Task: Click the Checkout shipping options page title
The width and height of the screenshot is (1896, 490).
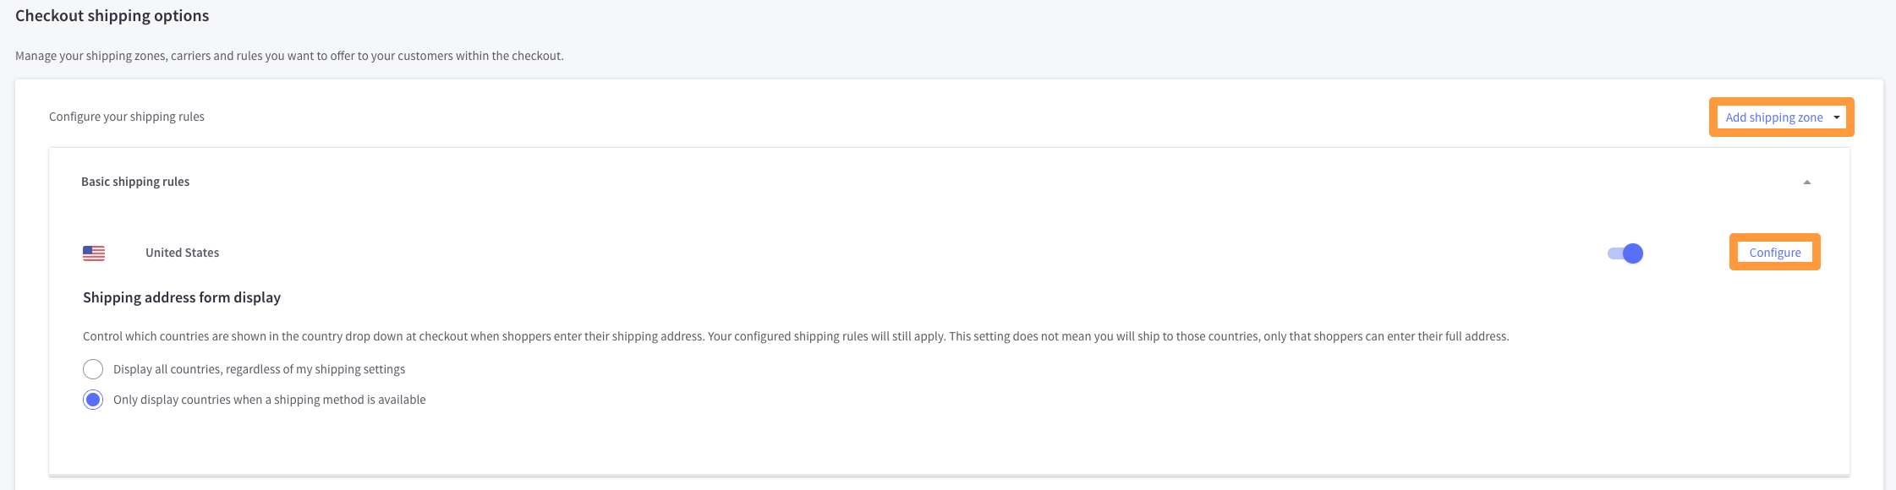Action: pyautogui.click(x=112, y=15)
